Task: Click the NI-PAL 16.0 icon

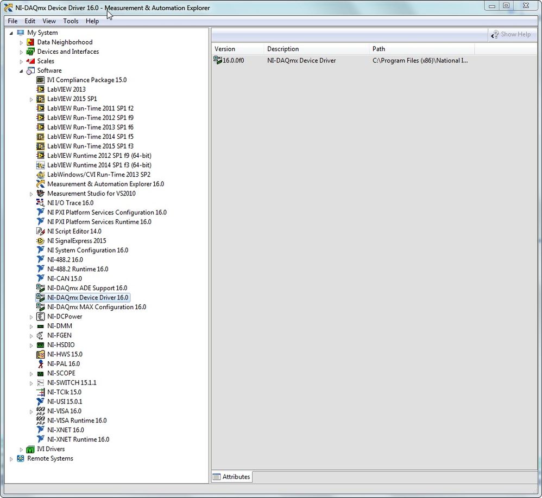Action: pyautogui.click(x=40, y=364)
